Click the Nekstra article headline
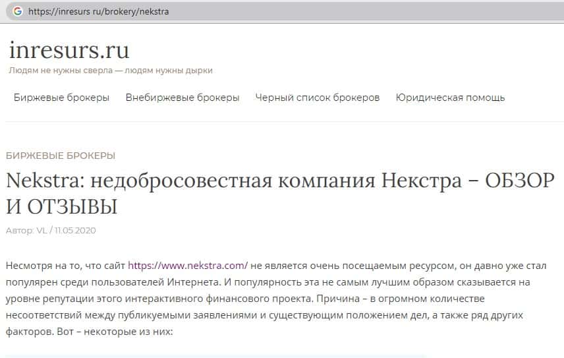The width and height of the screenshot is (564, 358). (x=280, y=193)
